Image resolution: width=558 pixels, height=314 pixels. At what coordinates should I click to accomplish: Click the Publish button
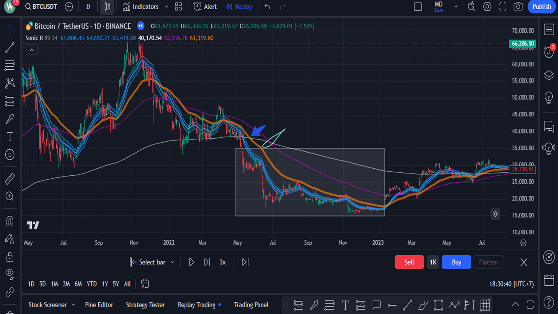[542, 7]
